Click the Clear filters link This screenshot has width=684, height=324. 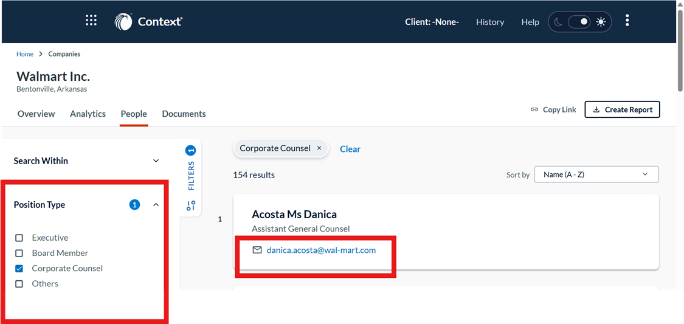350,149
